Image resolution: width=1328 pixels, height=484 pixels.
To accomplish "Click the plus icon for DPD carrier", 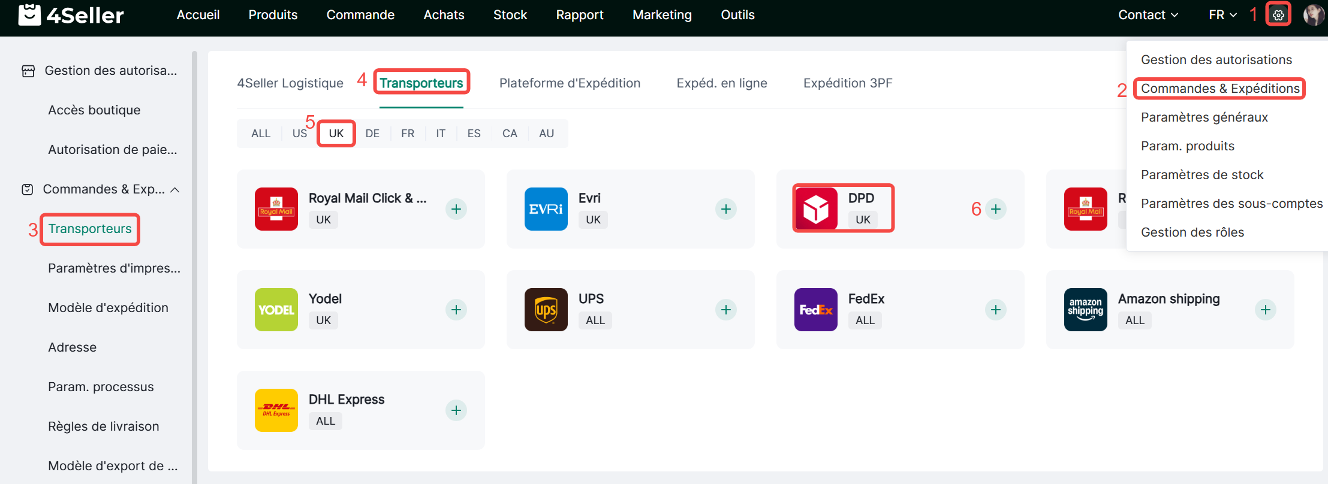I will 996,209.
